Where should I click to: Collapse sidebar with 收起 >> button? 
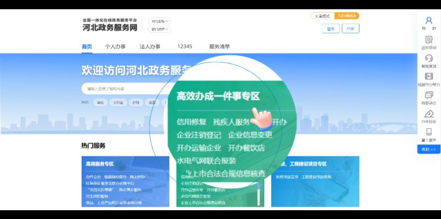pos(429,149)
